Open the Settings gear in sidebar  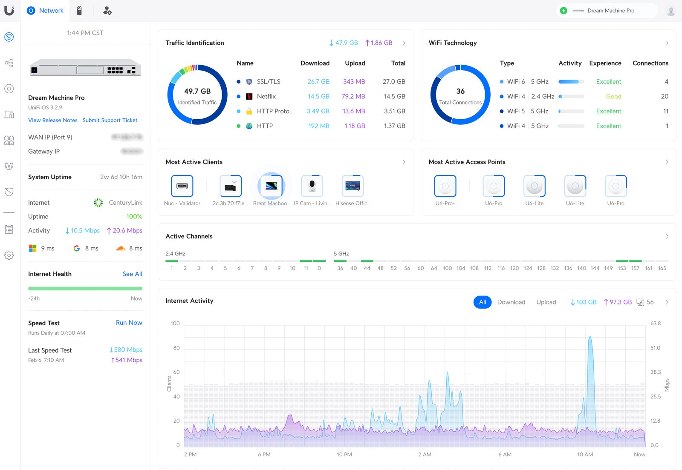pos(9,255)
